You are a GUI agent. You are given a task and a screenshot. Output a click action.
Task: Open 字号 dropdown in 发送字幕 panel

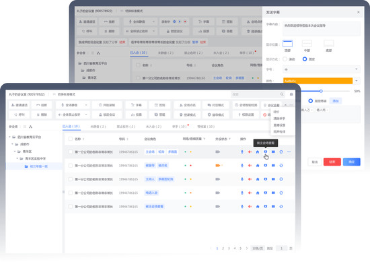point(322,69)
